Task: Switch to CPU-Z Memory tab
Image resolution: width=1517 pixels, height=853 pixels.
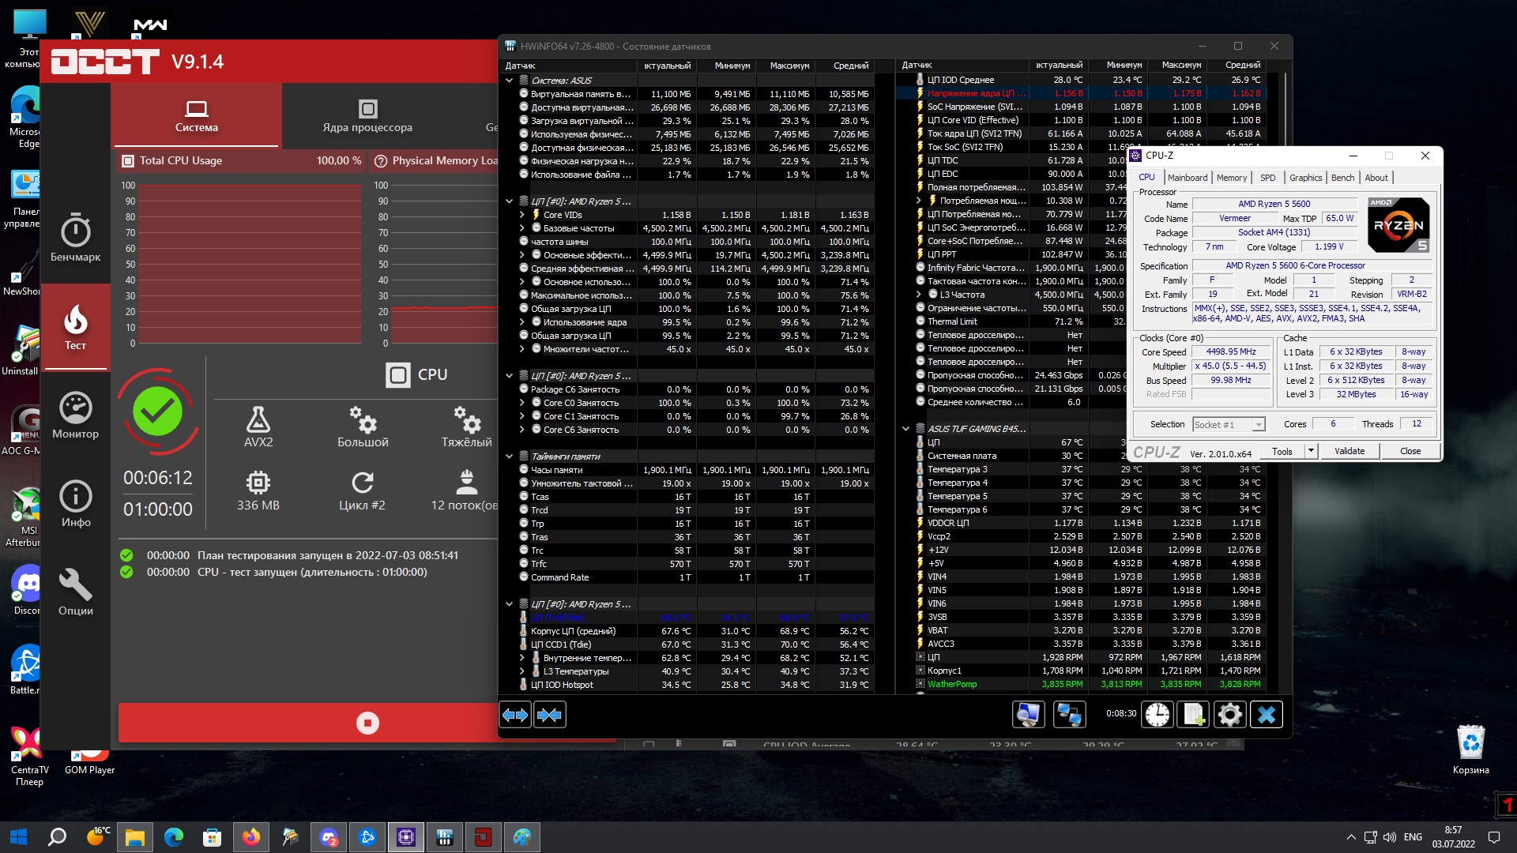Action: click(1231, 178)
